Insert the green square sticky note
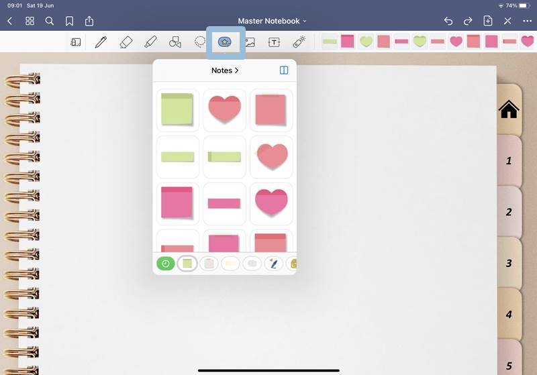The image size is (537, 375). [177, 110]
